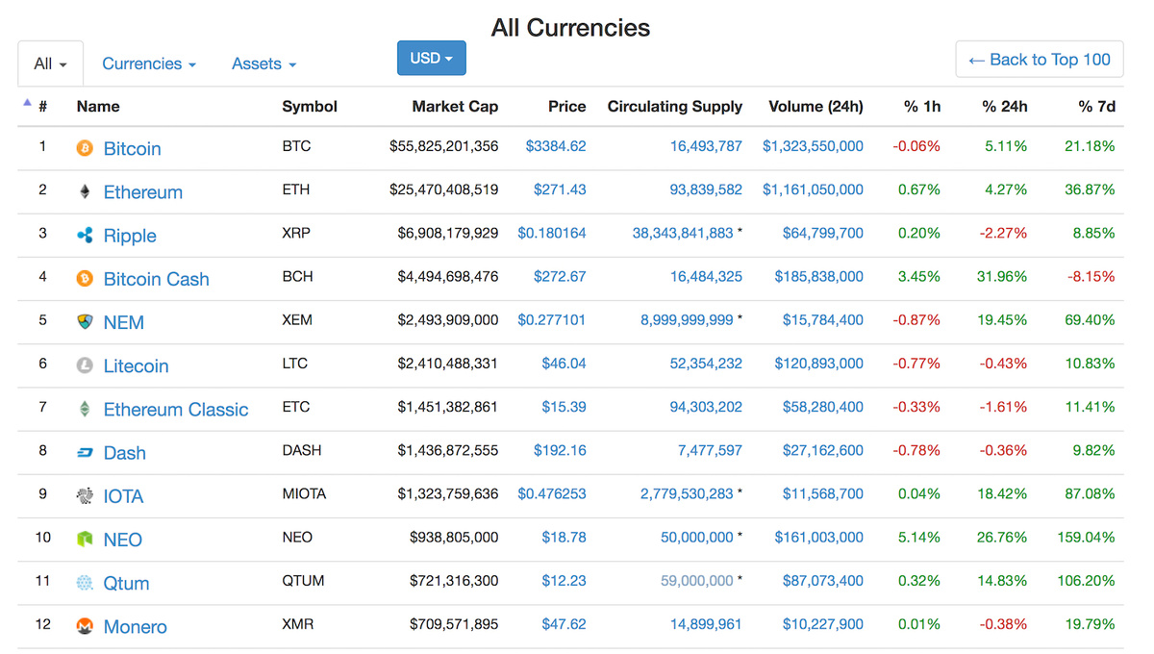Open the Bitcoin currency page
1154x654 pixels.
pos(132,148)
